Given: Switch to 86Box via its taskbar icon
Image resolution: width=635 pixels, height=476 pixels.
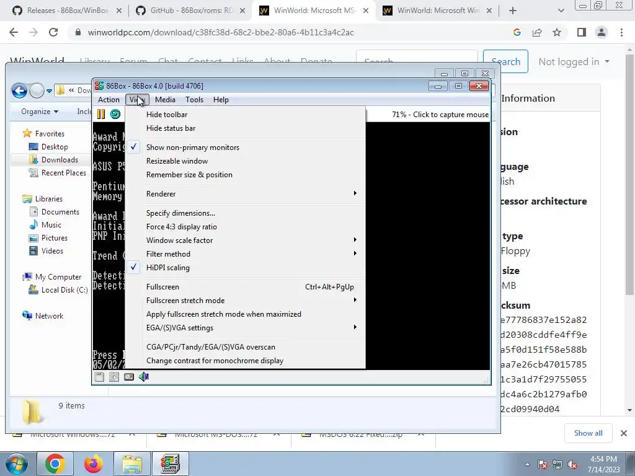Looking at the screenshot, I should pos(170,464).
